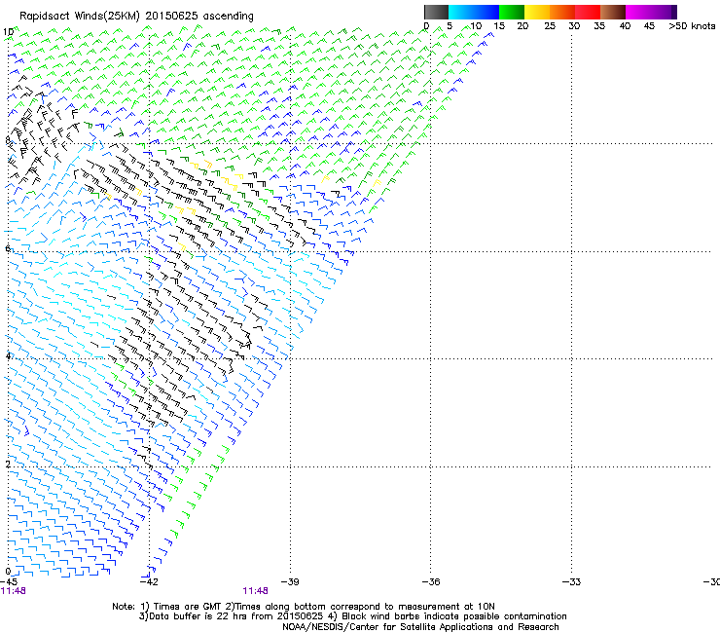Click the cyan-blue segment of the color scale
Screen dimensions: 720x633
pyautogui.click(x=474, y=12)
